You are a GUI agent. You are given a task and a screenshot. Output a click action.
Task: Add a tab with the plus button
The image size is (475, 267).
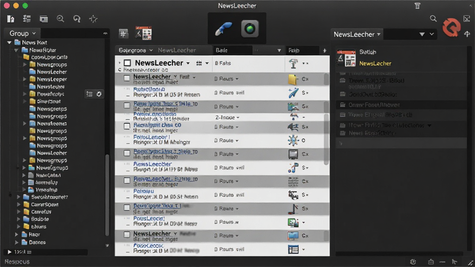tap(324, 51)
